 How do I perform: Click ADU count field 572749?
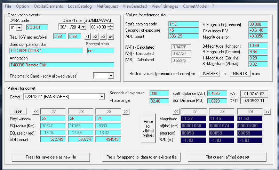click(x=53, y=139)
